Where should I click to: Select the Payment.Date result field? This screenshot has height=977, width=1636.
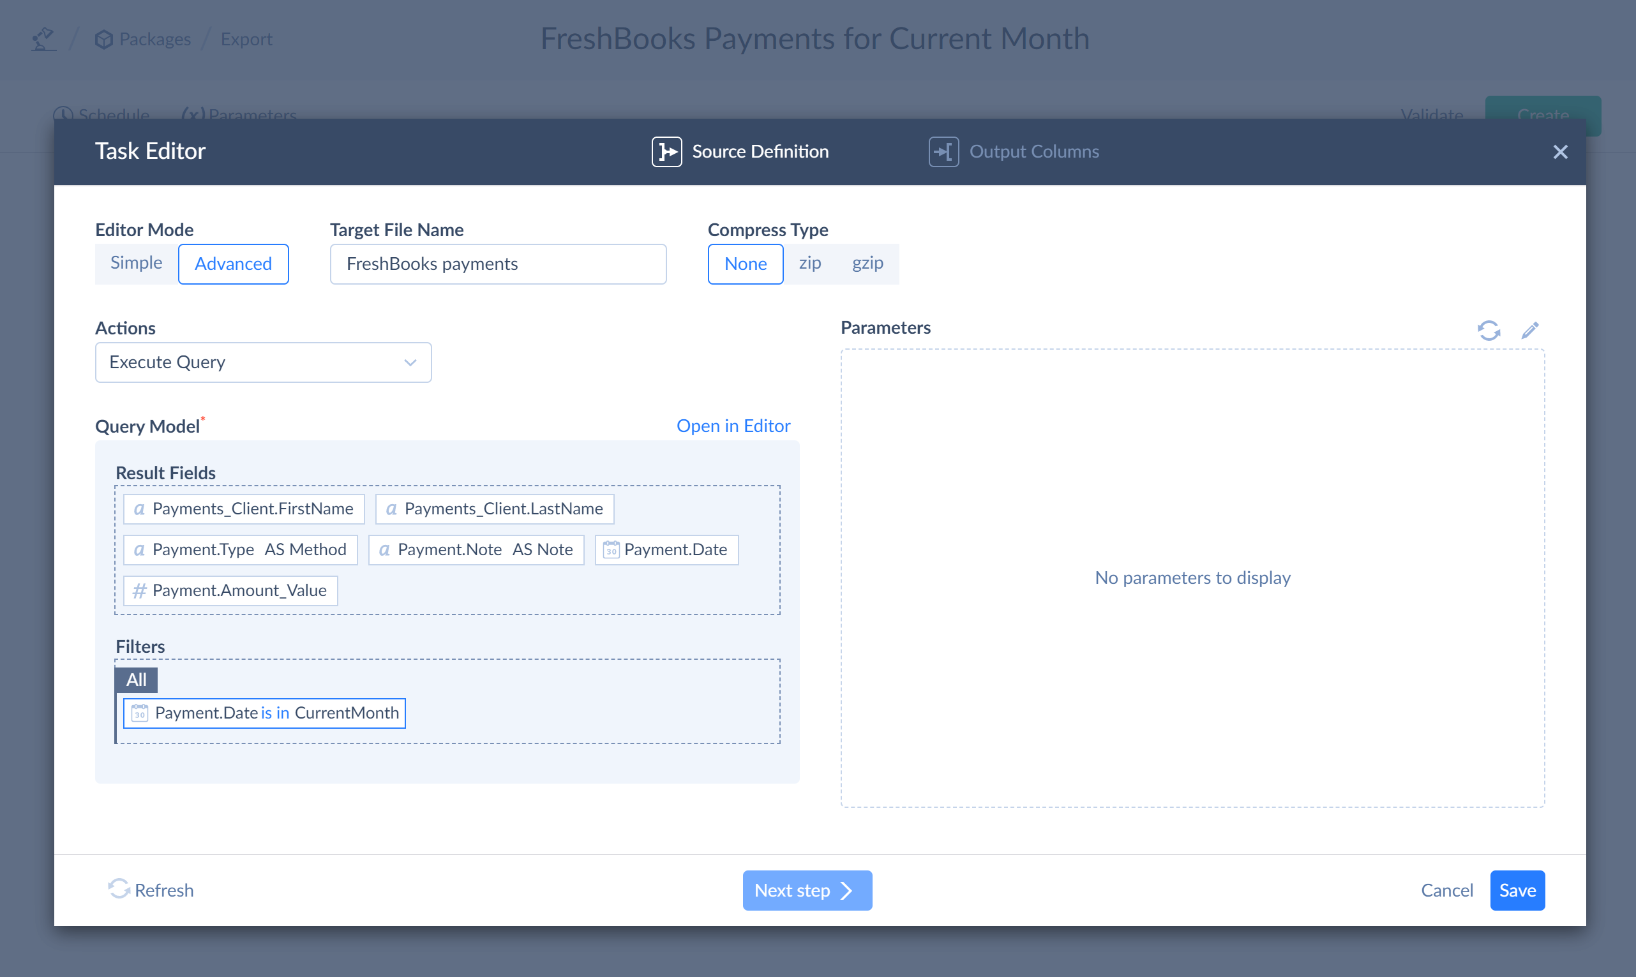point(666,549)
